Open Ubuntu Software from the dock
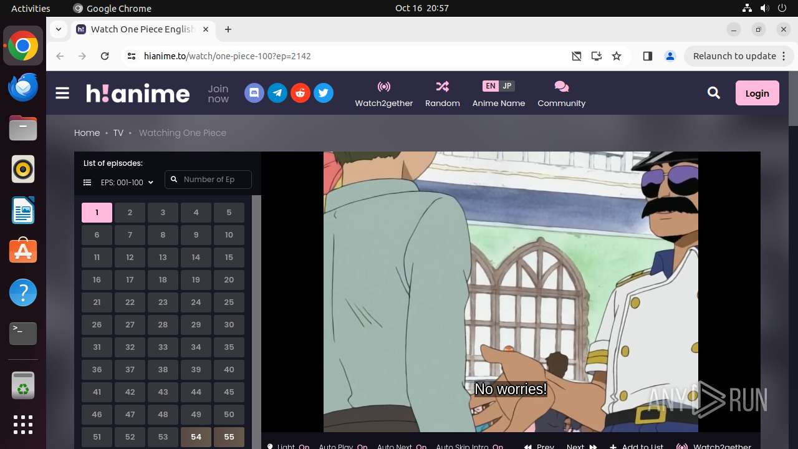Viewport: 798px width, 449px height. [23, 251]
